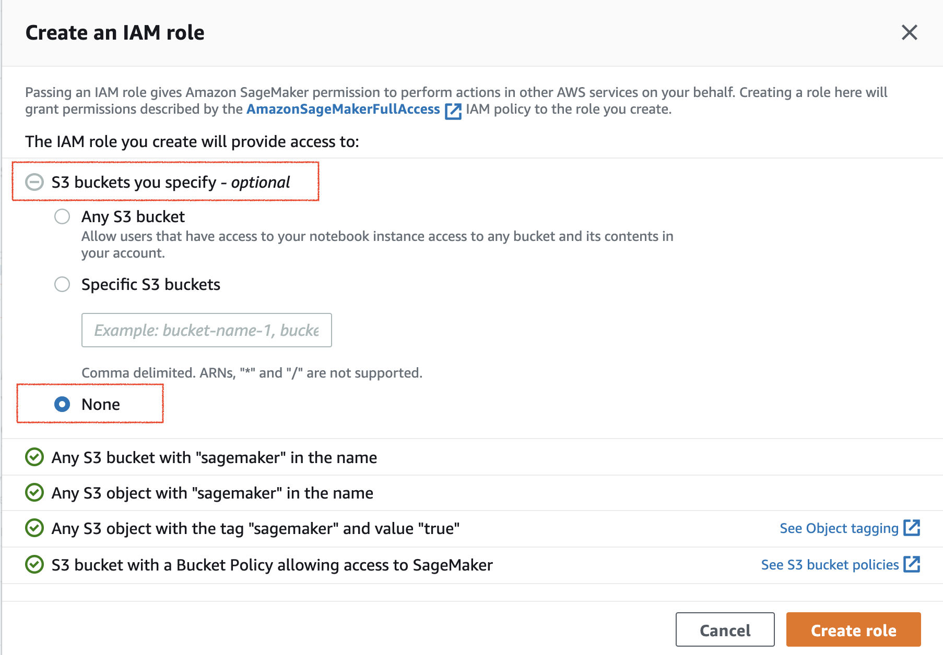Click the green check icon next to tagged objects row
The width and height of the screenshot is (943, 655).
coord(33,528)
